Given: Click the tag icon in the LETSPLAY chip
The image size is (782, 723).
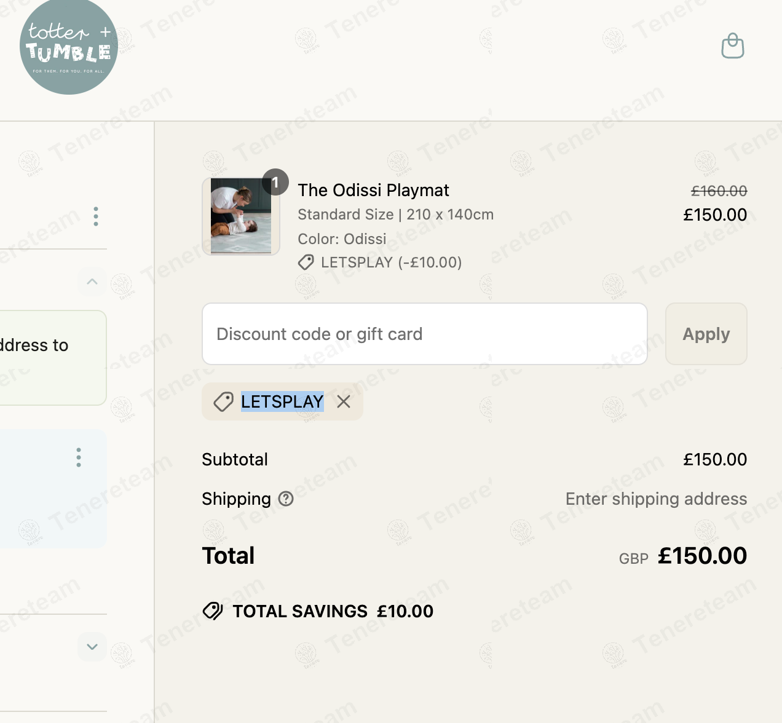Looking at the screenshot, I should click(223, 401).
